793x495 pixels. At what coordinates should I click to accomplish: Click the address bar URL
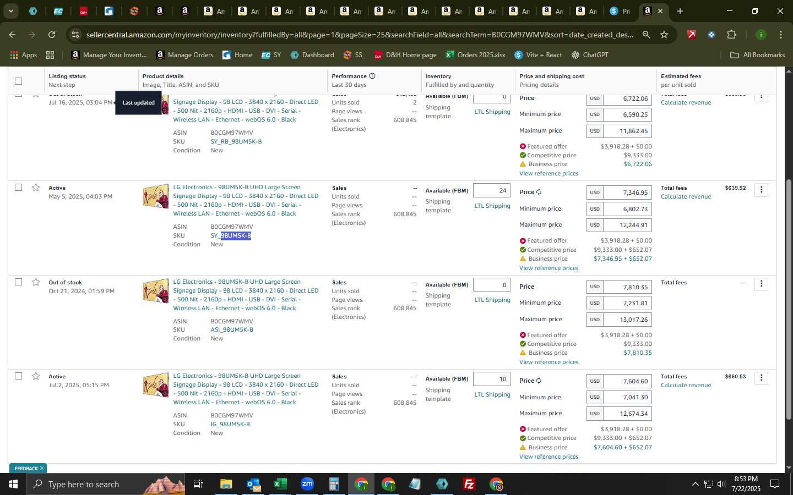pos(360,35)
